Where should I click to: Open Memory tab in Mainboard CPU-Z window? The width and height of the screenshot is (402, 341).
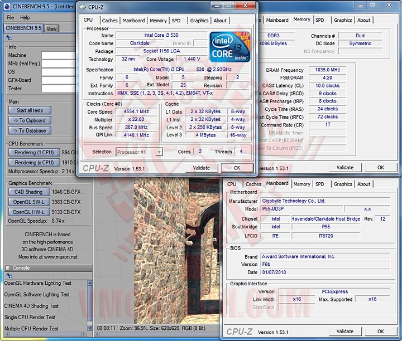coord(301,184)
